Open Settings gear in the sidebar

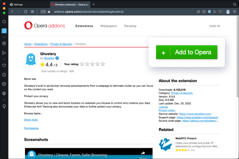coord(4,94)
